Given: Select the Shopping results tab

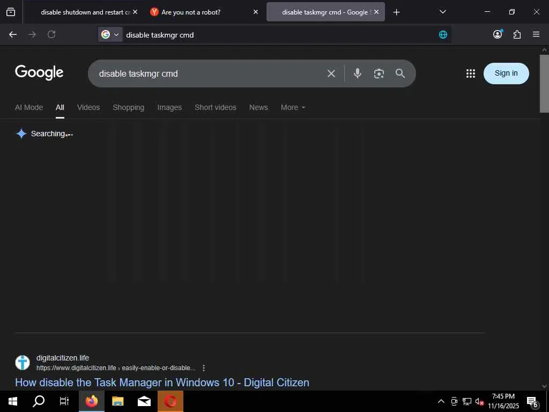Looking at the screenshot, I should click(129, 107).
